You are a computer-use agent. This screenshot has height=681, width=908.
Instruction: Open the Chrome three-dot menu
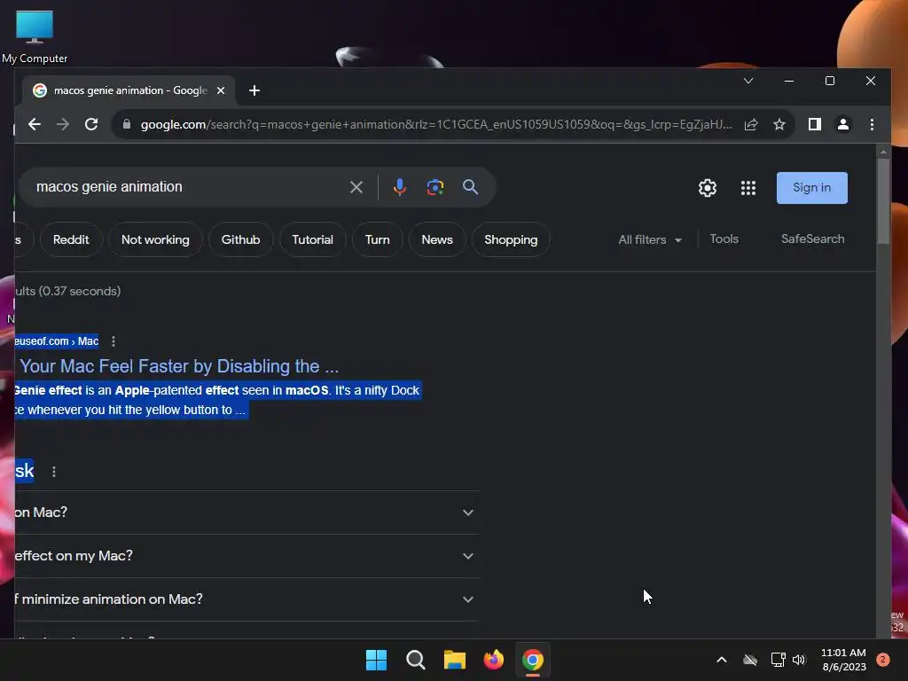pyautogui.click(x=873, y=124)
